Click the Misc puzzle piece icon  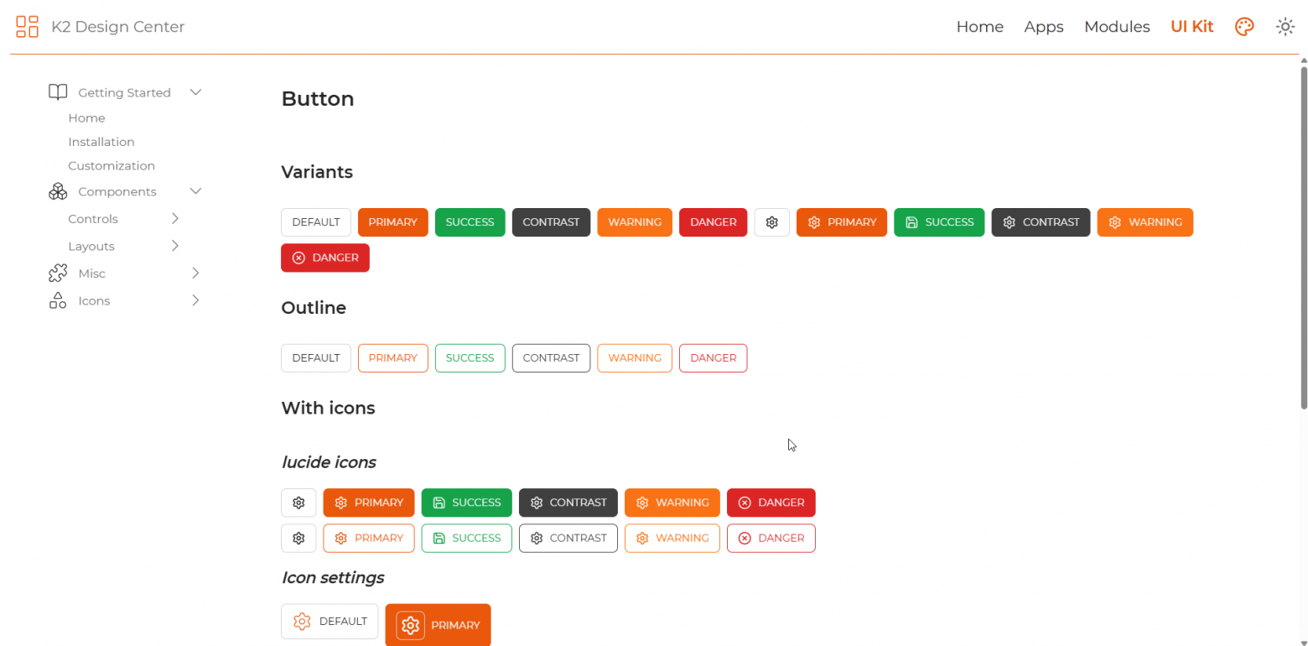(x=58, y=274)
